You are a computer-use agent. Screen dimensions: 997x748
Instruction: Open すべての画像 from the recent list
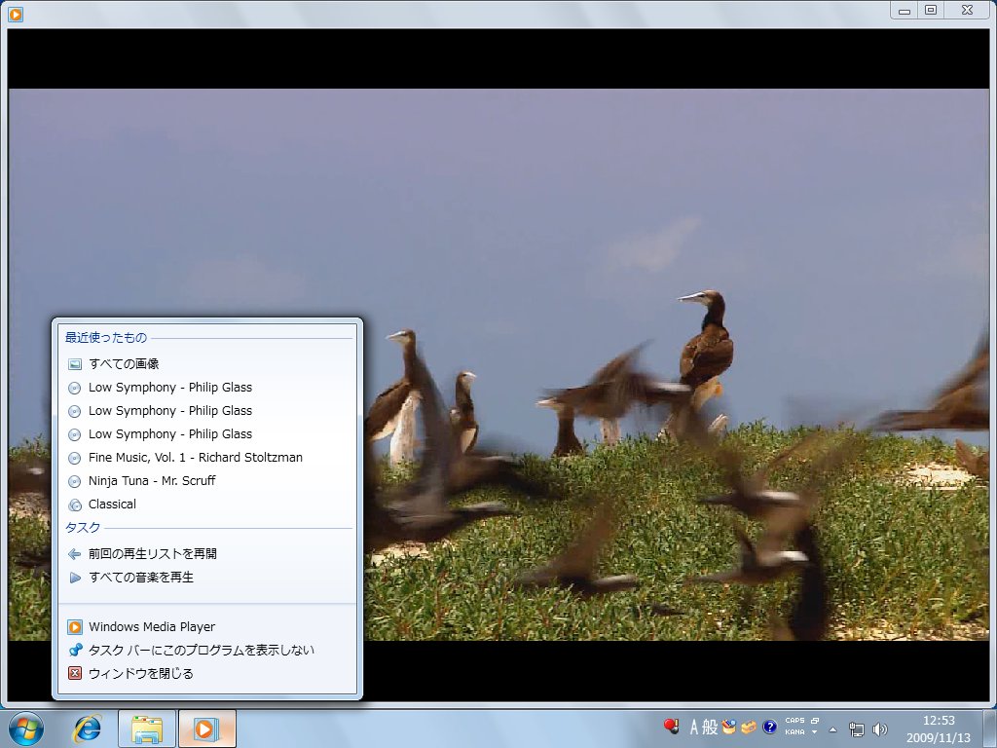tap(207, 364)
